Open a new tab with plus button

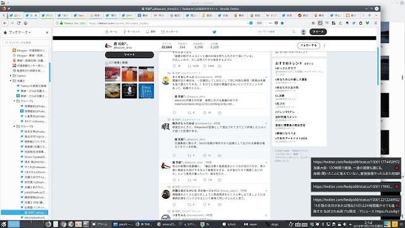pos(370,15)
